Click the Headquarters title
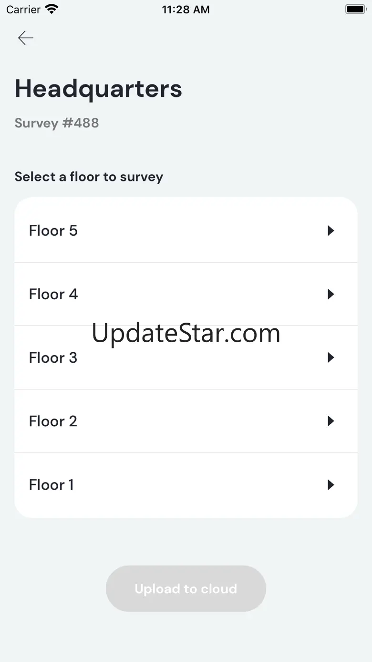 98,88
